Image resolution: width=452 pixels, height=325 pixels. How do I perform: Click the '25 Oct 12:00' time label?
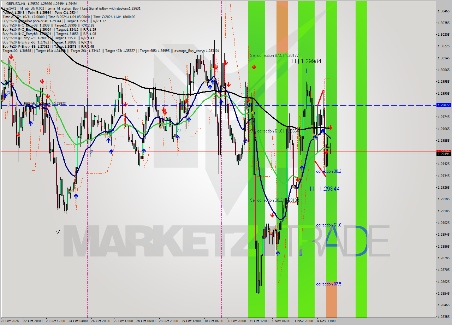pyautogui.click(x=123, y=321)
